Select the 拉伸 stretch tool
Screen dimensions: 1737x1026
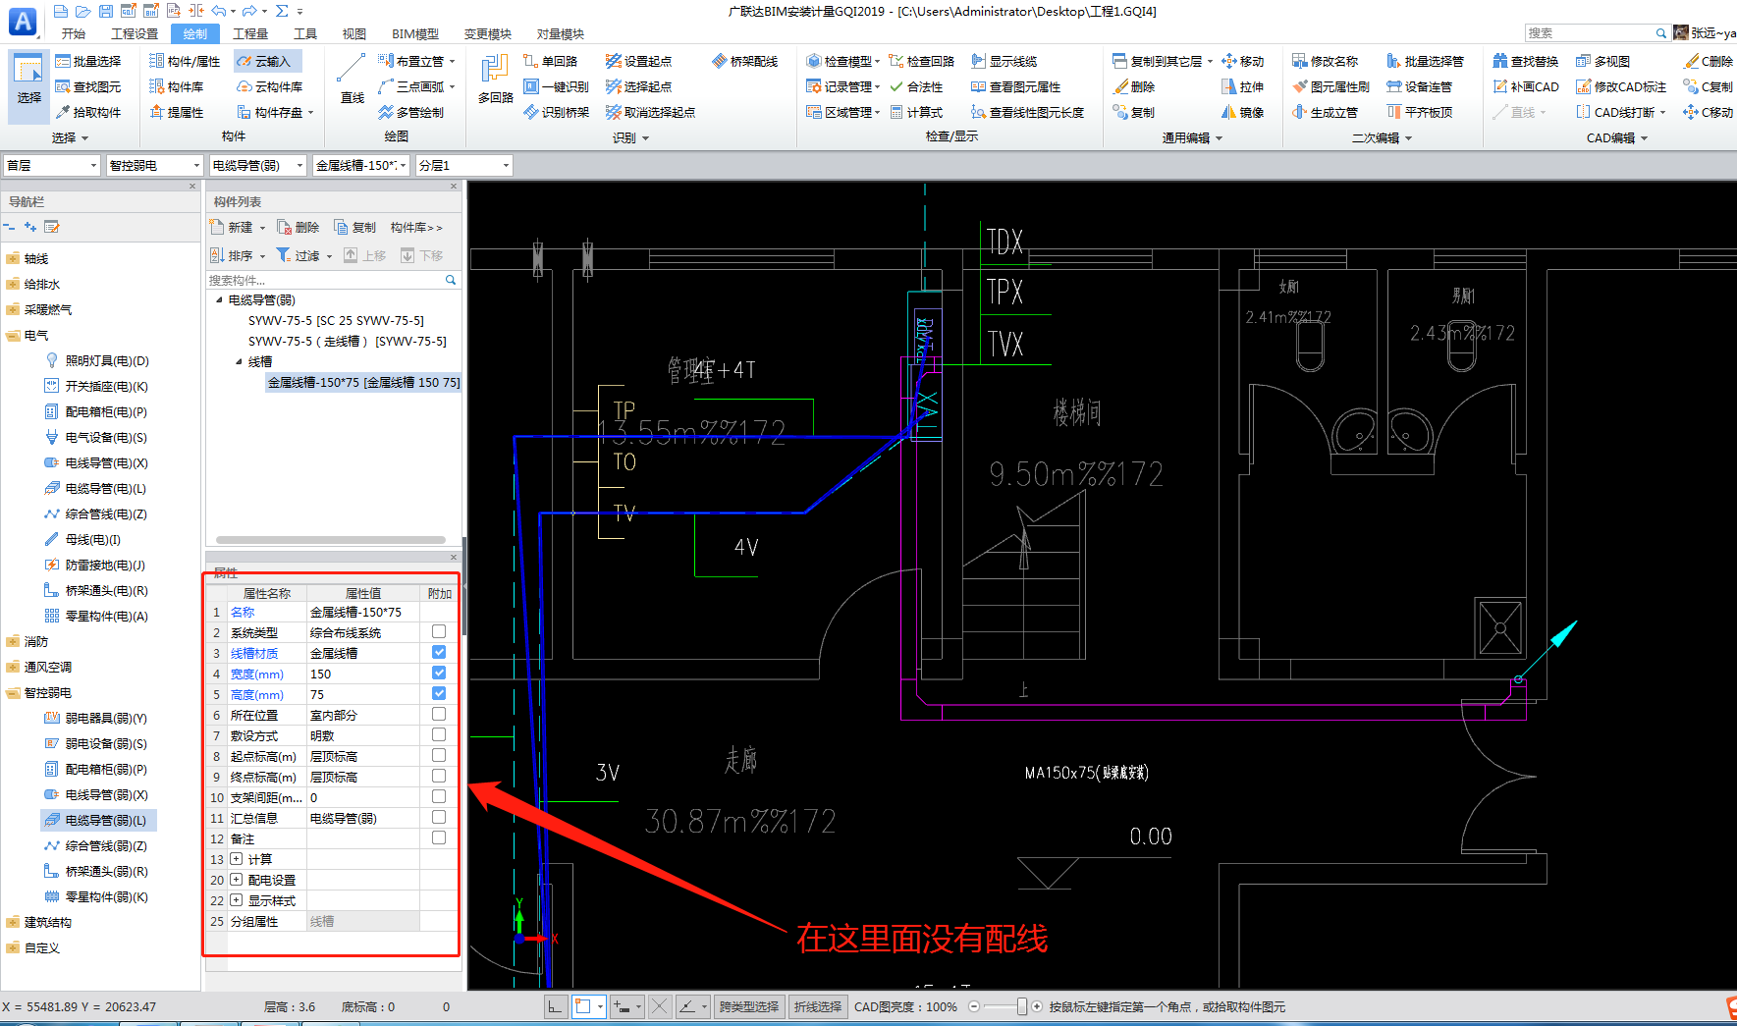tap(1242, 86)
